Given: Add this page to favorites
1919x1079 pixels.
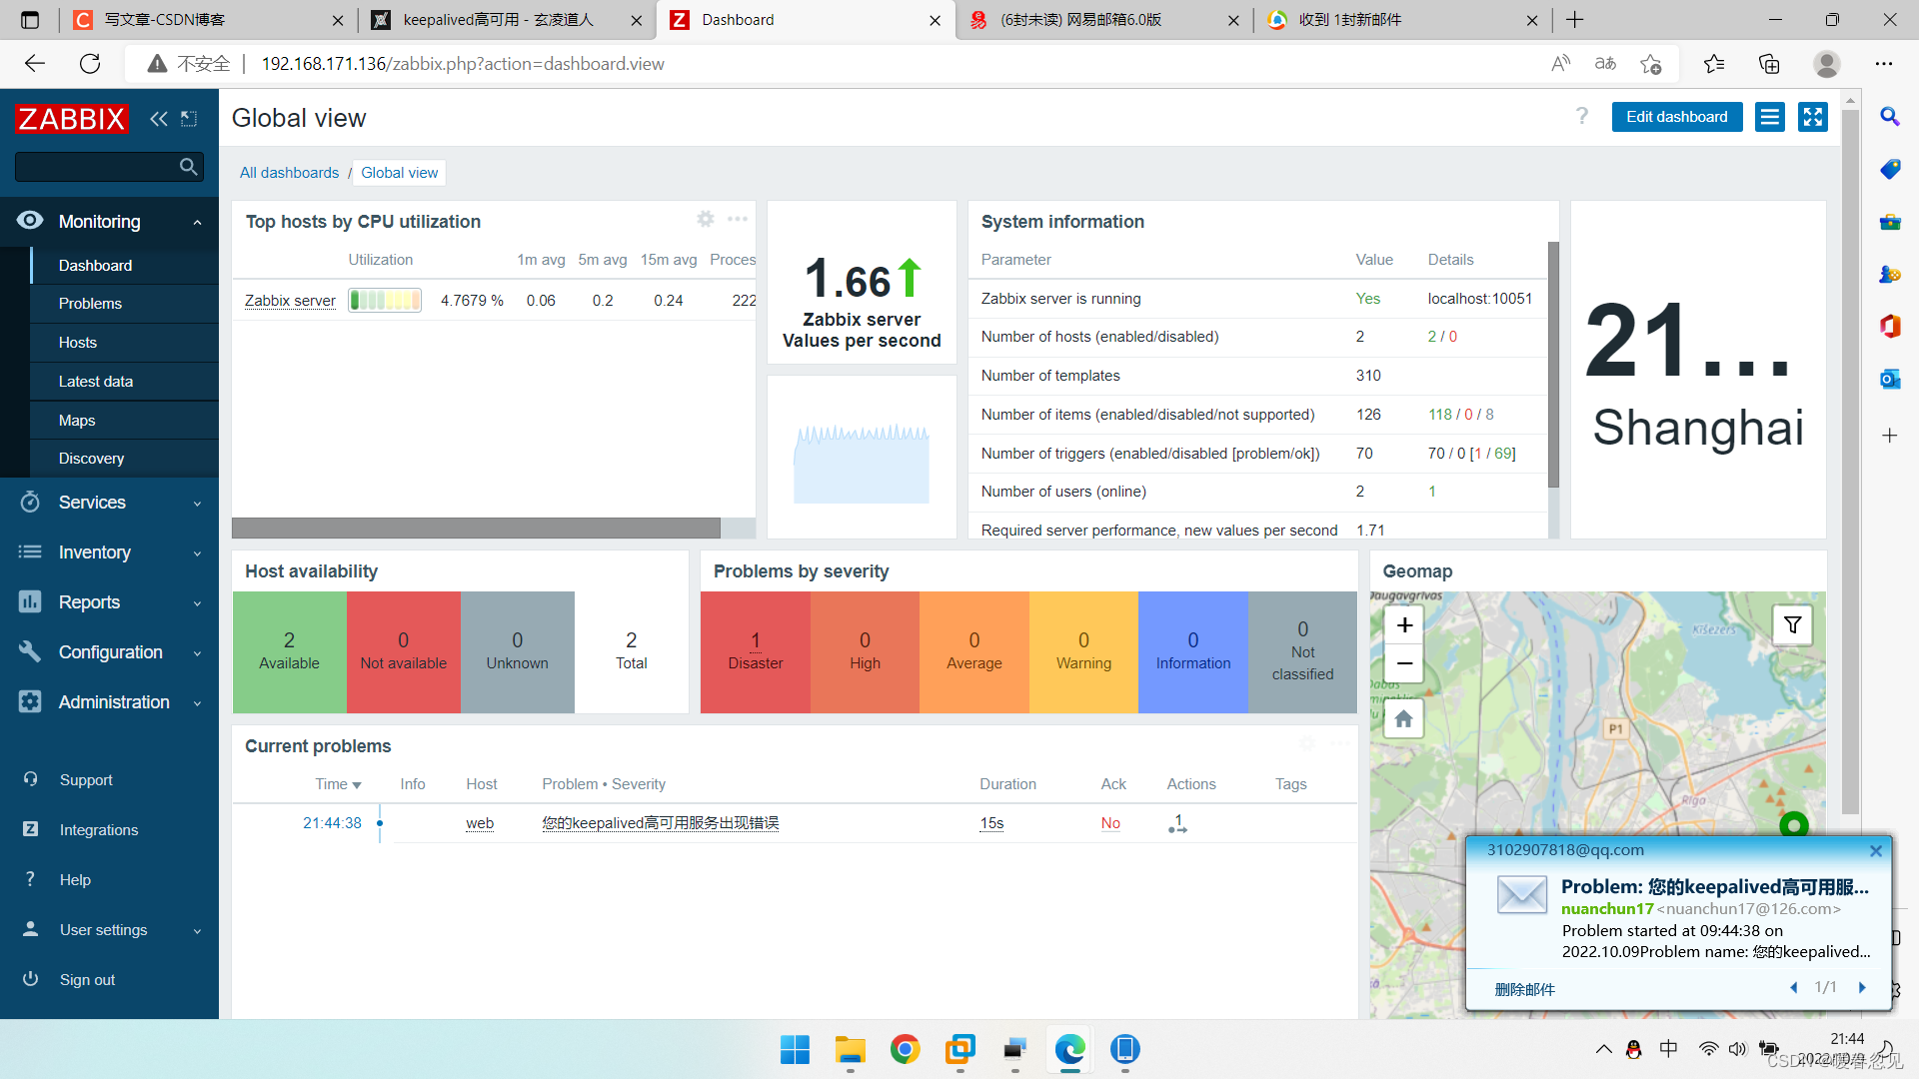Looking at the screenshot, I should (x=1650, y=64).
